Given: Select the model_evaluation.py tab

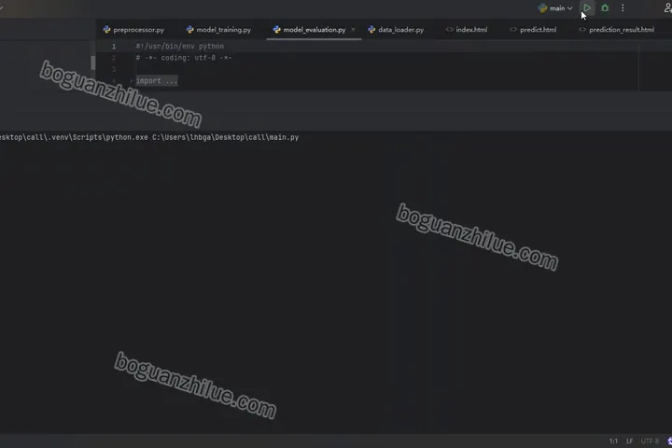Looking at the screenshot, I should pos(315,30).
